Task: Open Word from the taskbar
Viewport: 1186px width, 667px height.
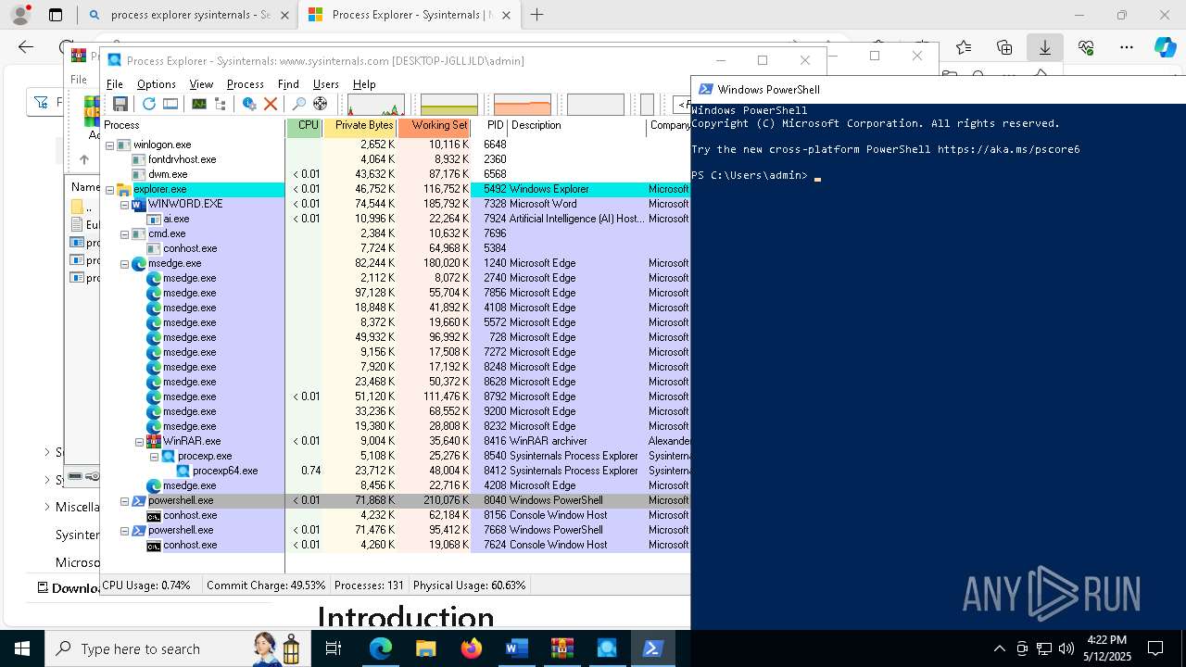Action: (x=517, y=648)
